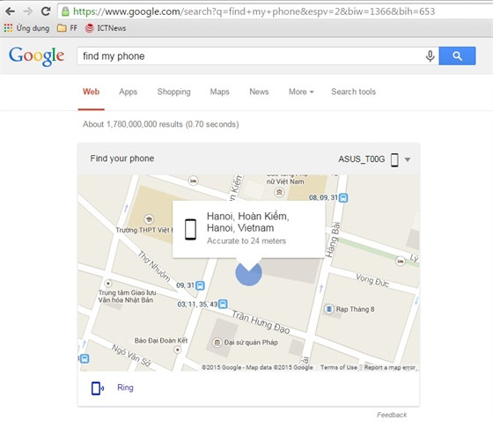Click the blue search magnifier button
Screen dimensions: 493x428
click(457, 56)
